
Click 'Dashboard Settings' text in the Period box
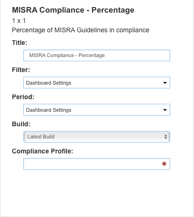coord(49,110)
